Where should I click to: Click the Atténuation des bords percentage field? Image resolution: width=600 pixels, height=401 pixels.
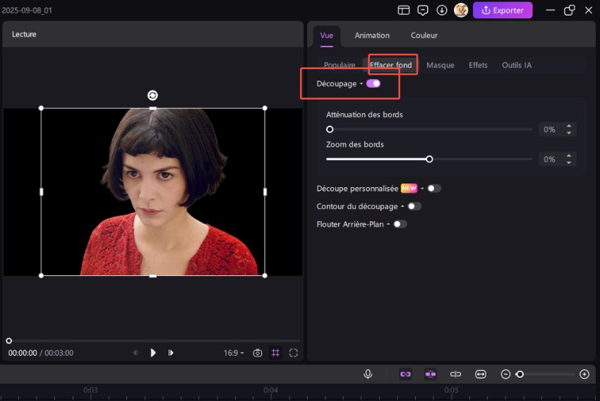(549, 130)
